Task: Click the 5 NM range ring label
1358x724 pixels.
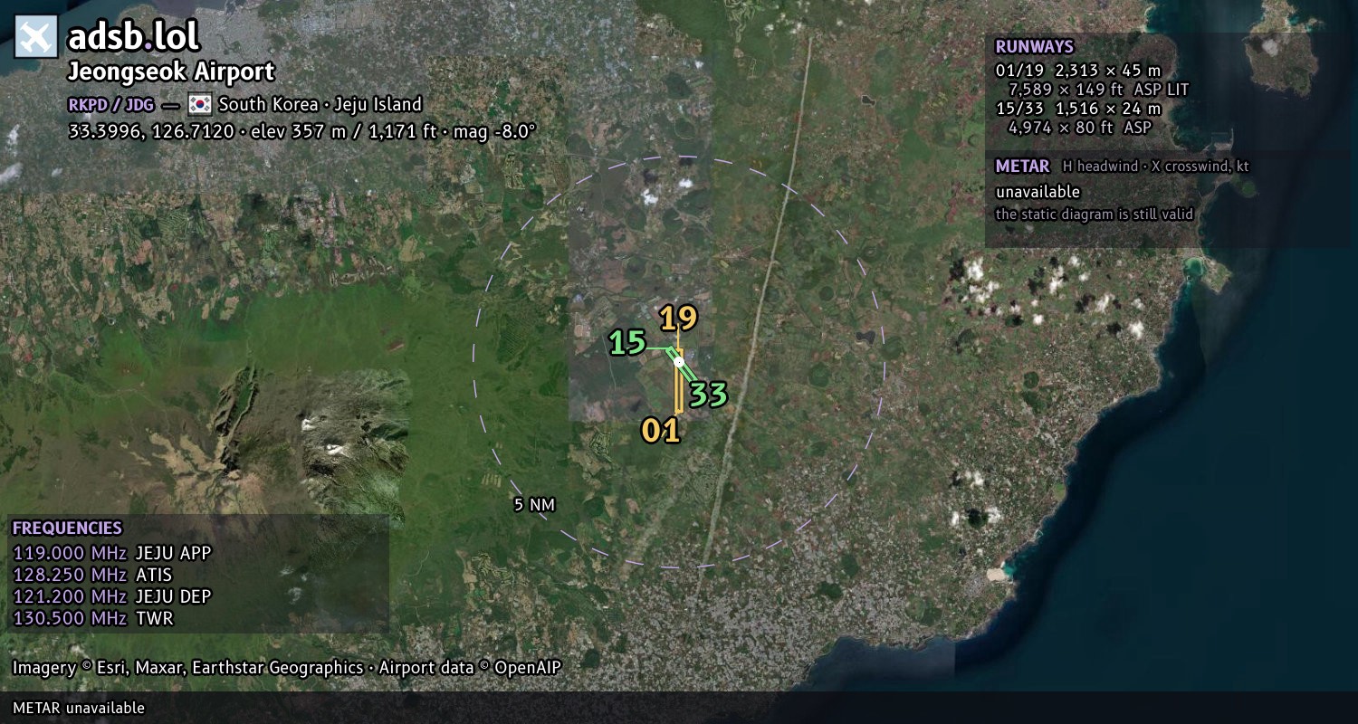Action: pyautogui.click(x=534, y=505)
